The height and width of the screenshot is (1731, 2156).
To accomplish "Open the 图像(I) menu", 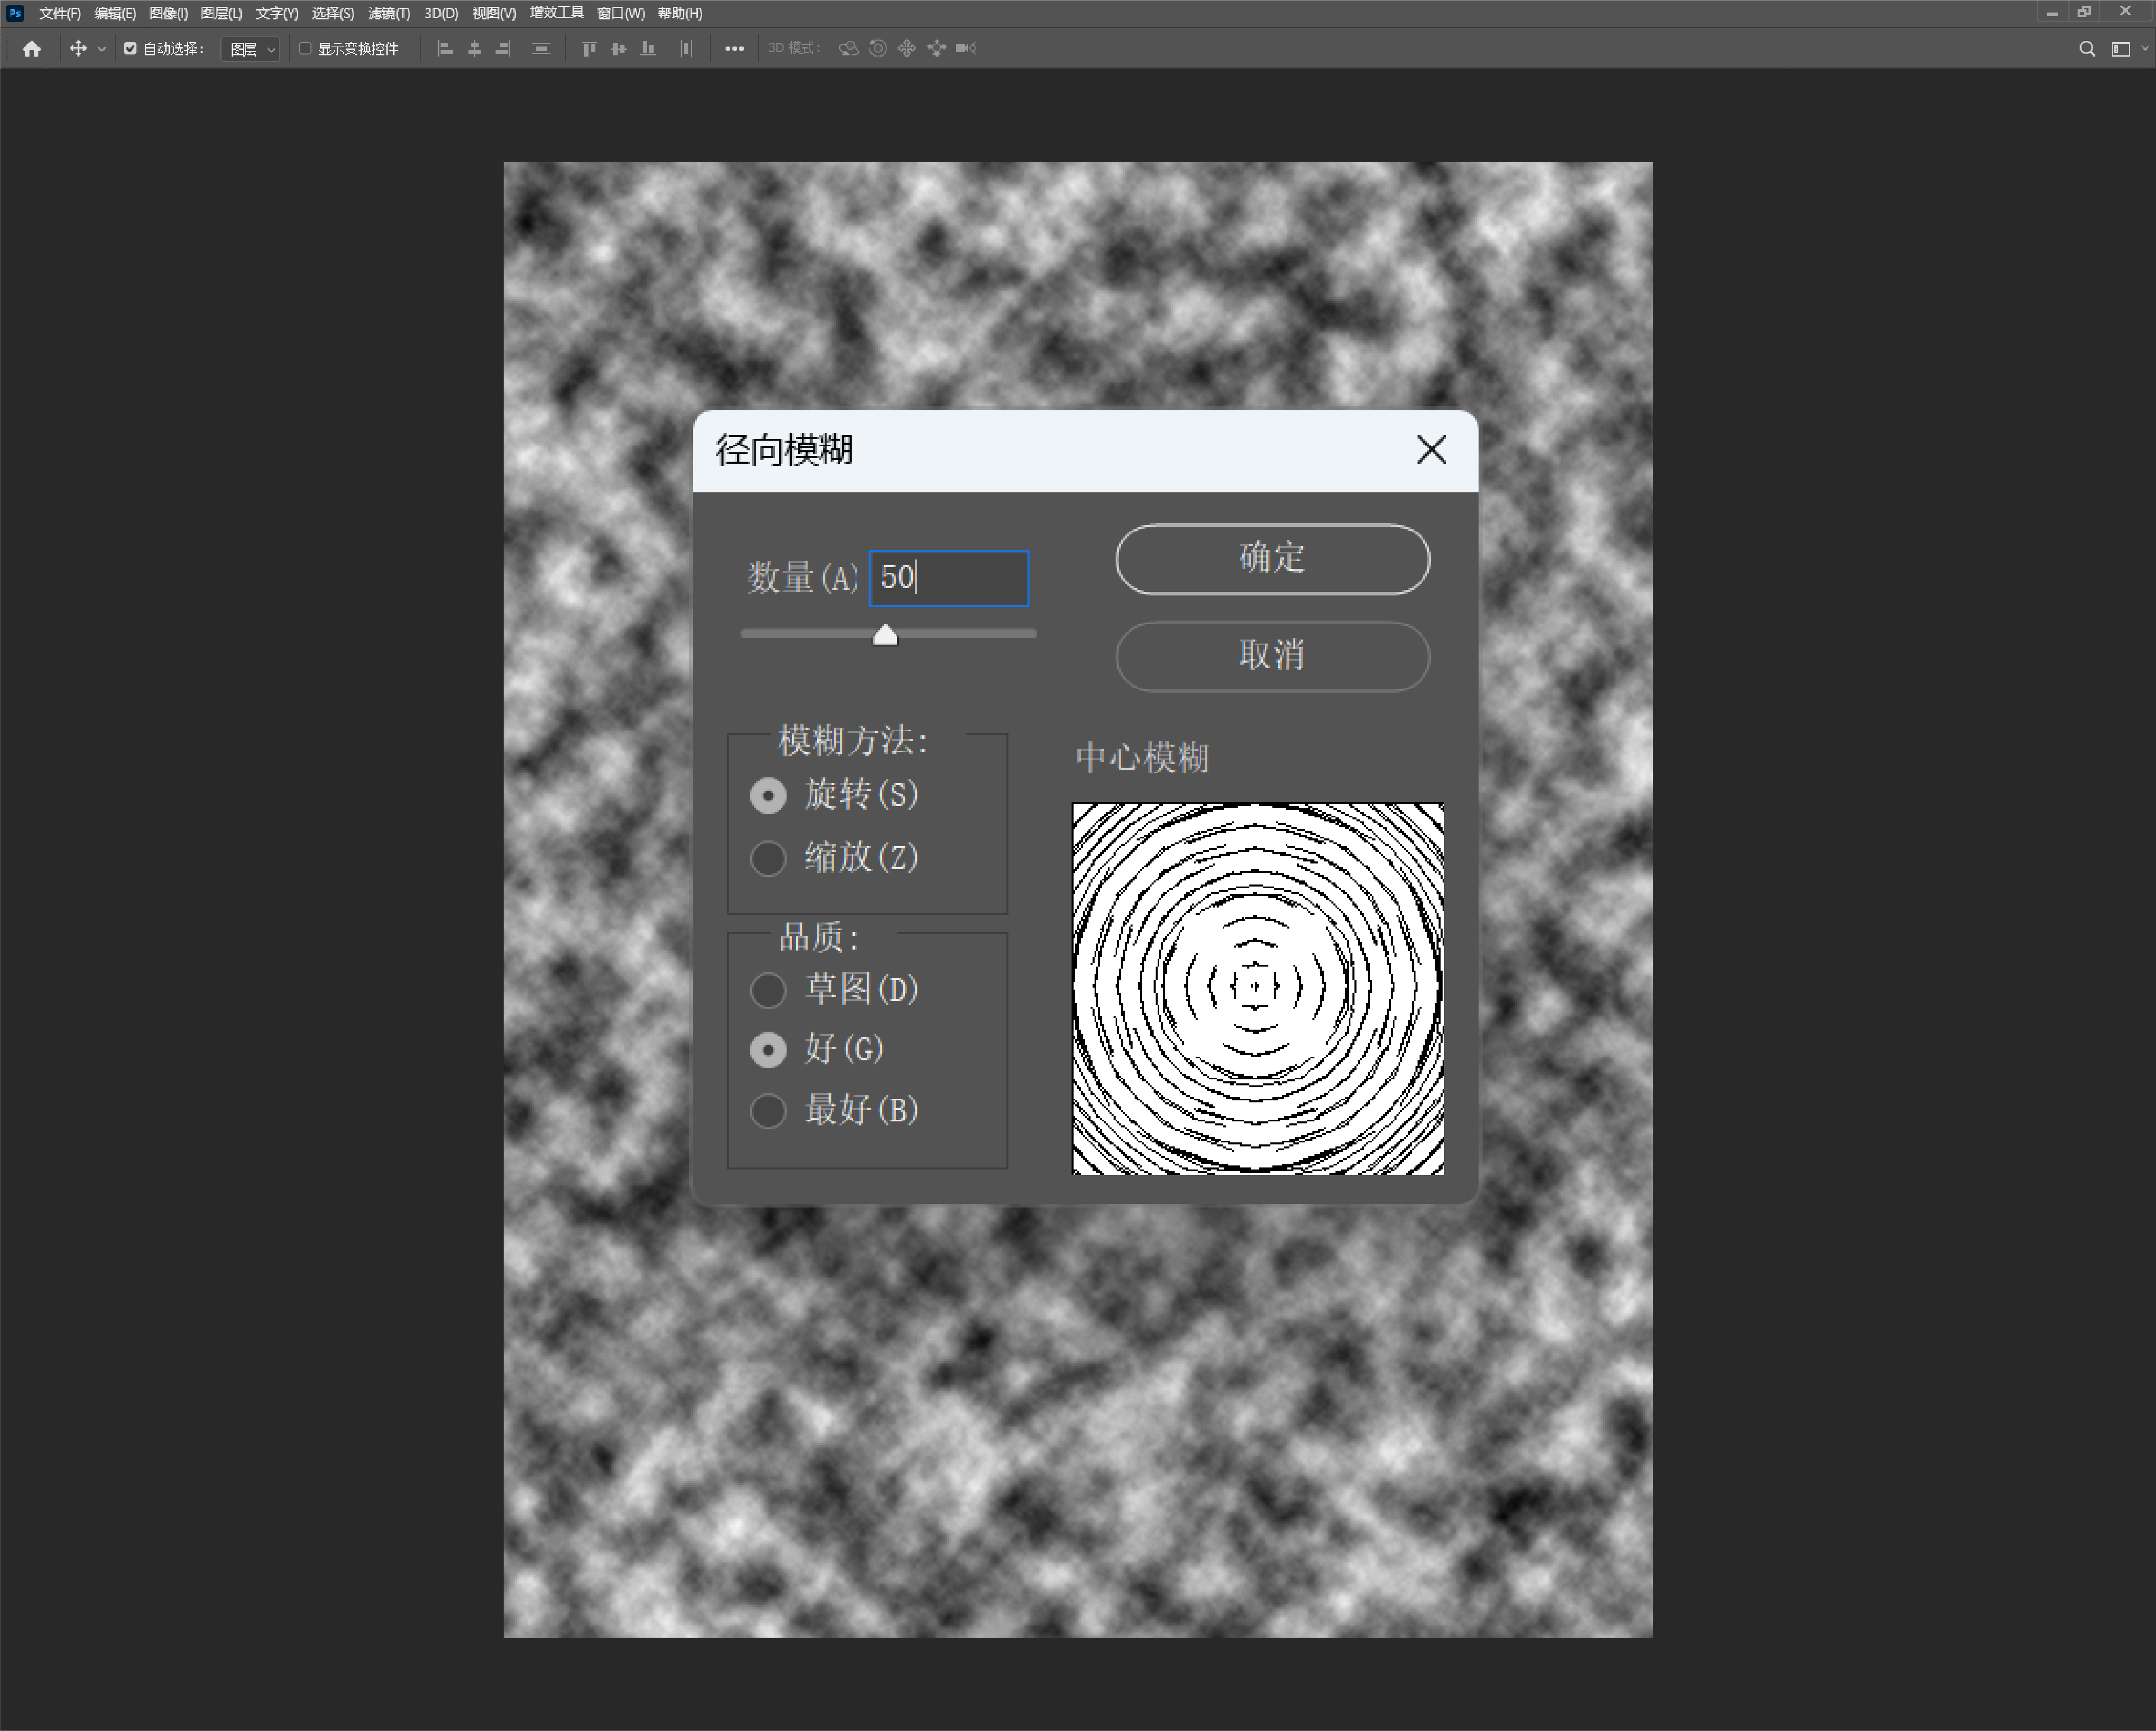I will (x=168, y=13).
